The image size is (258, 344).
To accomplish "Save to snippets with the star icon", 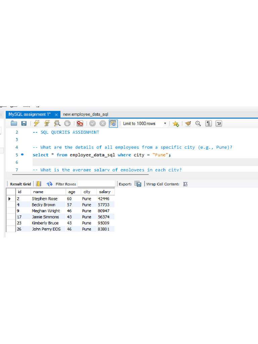I will pyautogui.click(x=176, y=124).
